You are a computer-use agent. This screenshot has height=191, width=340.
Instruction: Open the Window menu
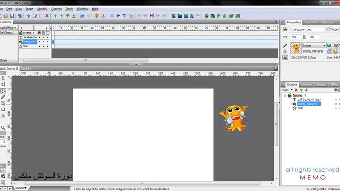pyautogui.click(x=82, y=9)
